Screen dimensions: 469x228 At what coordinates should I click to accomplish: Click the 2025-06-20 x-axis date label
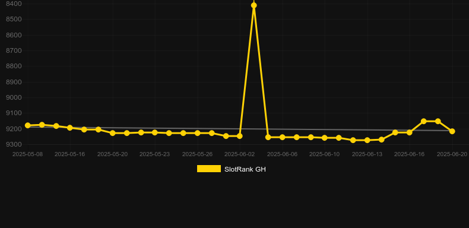452,154
